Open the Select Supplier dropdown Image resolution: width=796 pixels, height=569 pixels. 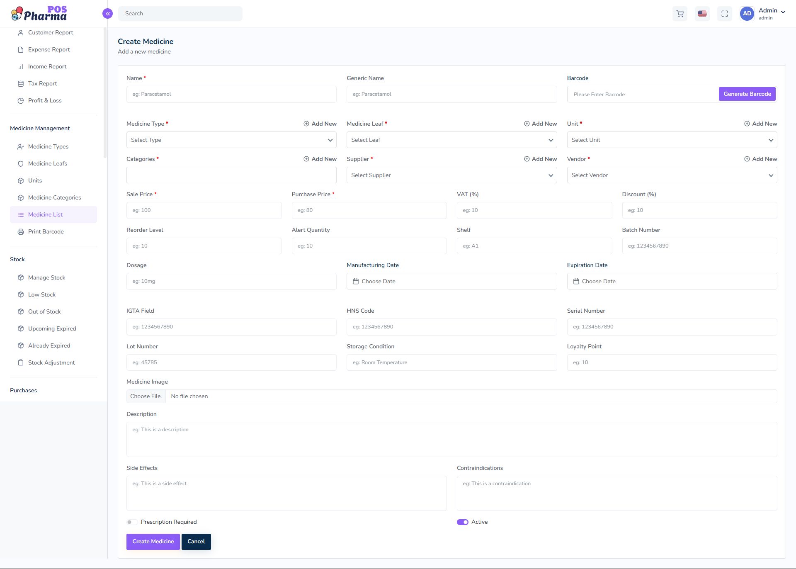click(451, 175)
